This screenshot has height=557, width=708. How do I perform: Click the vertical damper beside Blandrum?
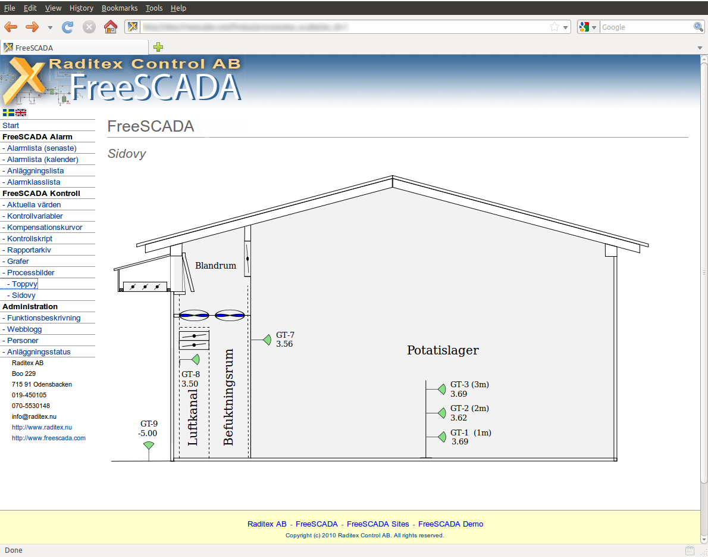(248, 259)
